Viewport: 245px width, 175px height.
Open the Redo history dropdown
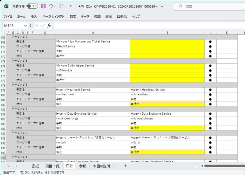[65, 6]
